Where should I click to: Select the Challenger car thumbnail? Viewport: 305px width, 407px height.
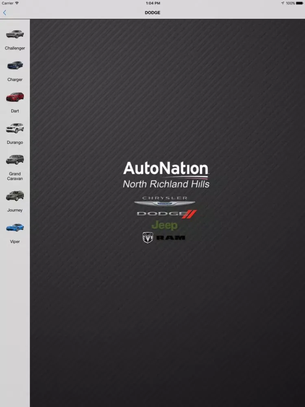tap(15, 34)
